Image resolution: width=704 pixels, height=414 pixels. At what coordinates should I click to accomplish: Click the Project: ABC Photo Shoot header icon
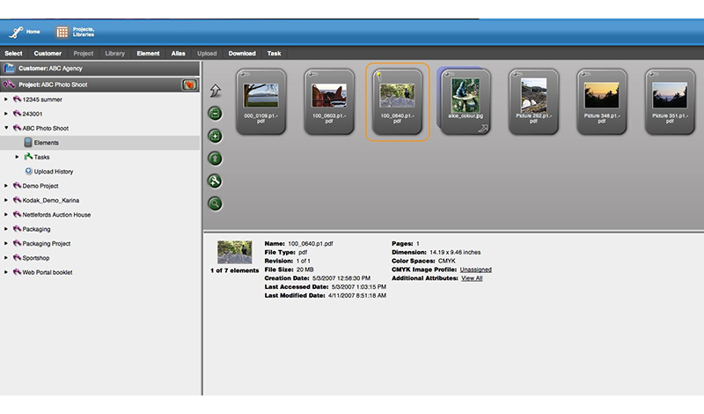coord(9,85)
